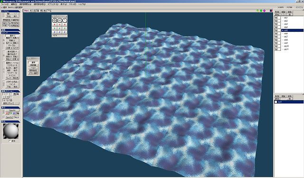This screenshot has width=304, height=178.
Task: Select the highlighted obj5 object row
Action: (293, 30)
